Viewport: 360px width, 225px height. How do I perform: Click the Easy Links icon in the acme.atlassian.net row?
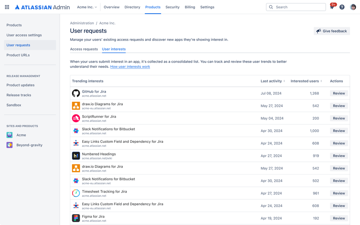(76, 143)
